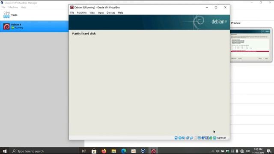
Task: Select Tools in VirtualBox Manager sidebar
Action: tap(34, 15)
